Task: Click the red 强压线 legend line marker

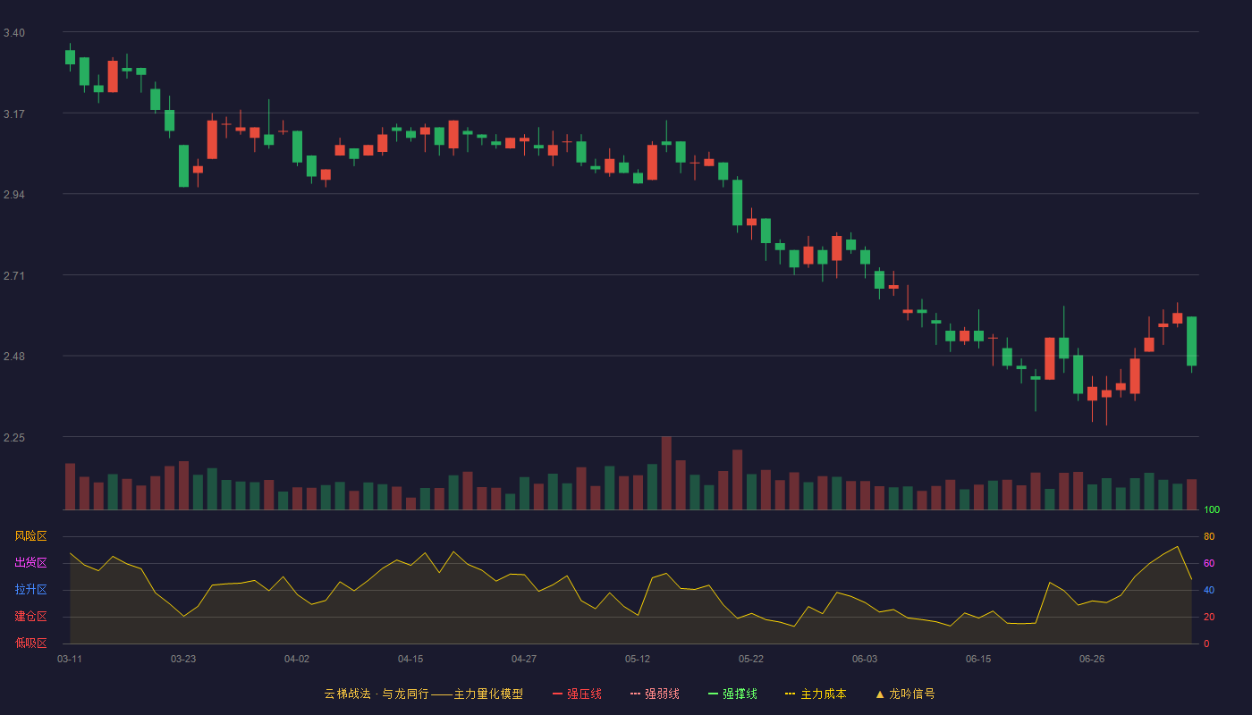Action: click(558, 694)
